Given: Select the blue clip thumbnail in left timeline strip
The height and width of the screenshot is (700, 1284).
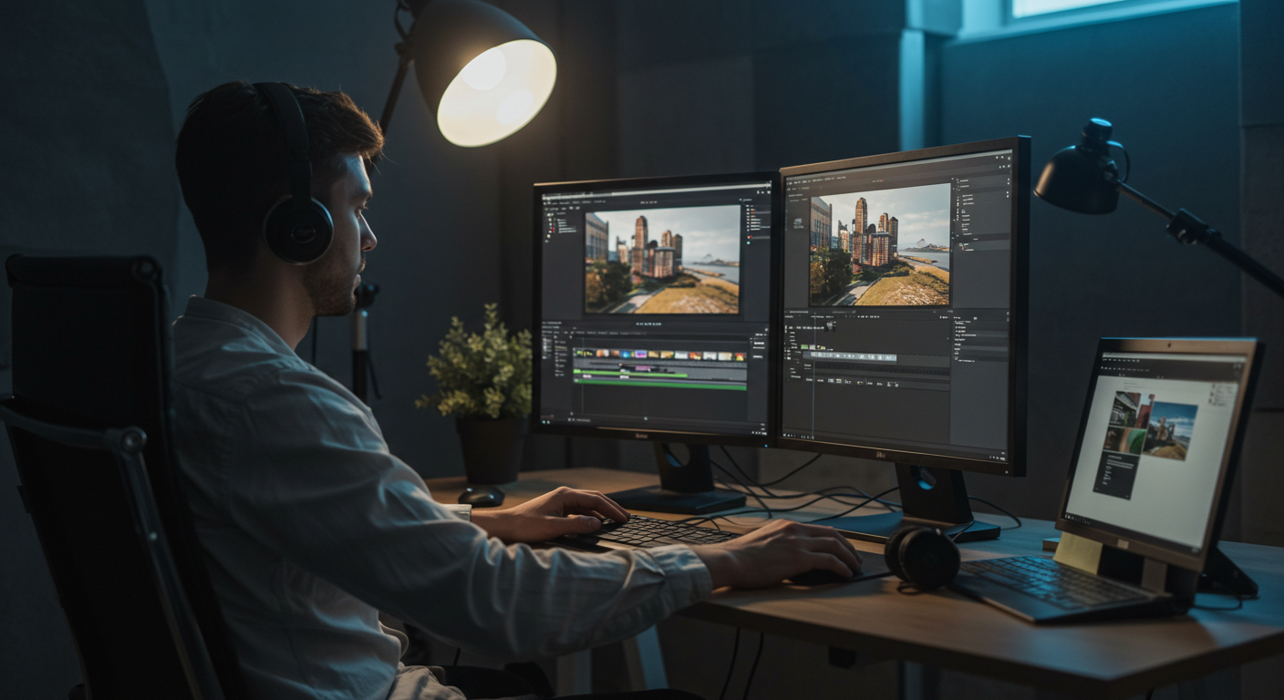Looking at the screenshot, I should [626, 355].
